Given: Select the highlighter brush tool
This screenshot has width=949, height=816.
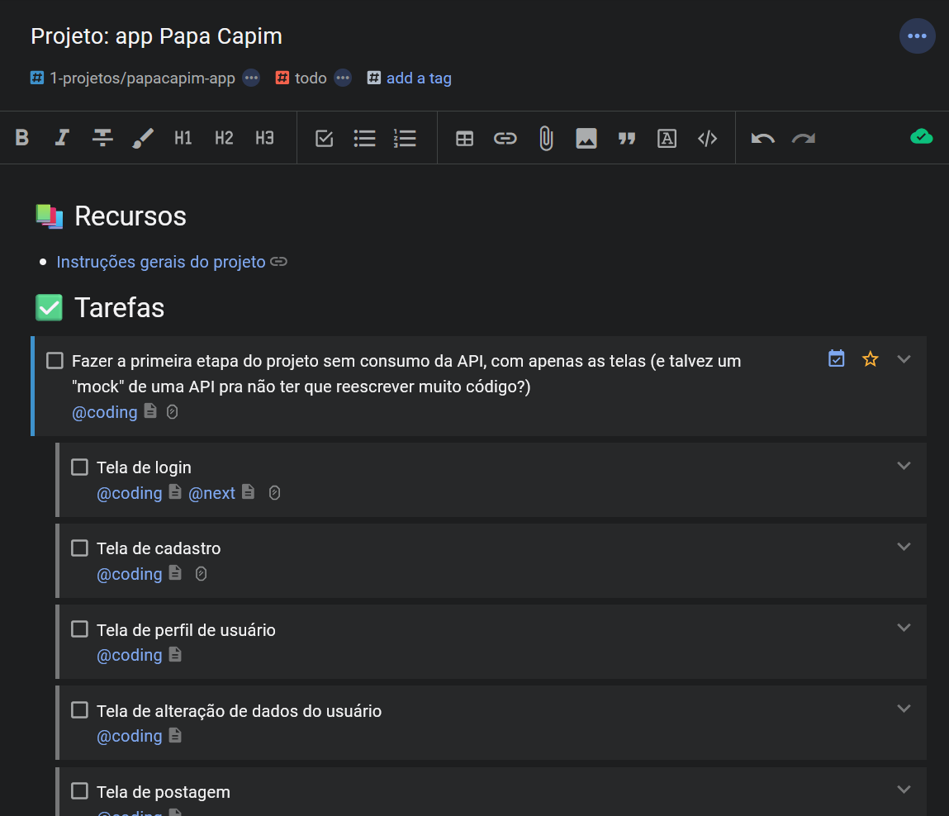Looking at the screenshot, I should [x=143, y=138].
